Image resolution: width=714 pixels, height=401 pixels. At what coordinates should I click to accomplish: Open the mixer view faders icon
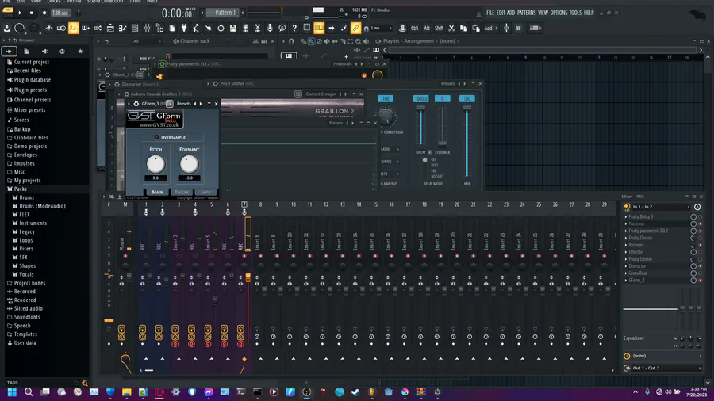click(x=147, y=29)
